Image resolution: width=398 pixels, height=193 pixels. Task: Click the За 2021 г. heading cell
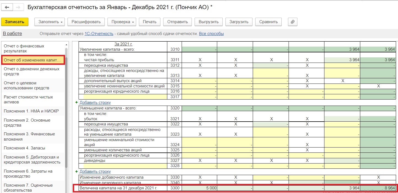124,44
